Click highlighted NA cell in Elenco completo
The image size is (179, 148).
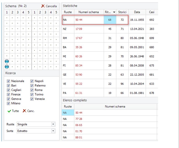[68, 113]
